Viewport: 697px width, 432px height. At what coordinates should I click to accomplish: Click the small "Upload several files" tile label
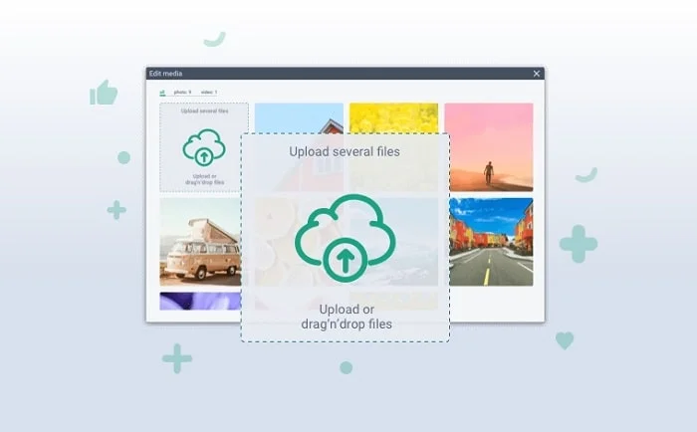click(x=202, y=111)
